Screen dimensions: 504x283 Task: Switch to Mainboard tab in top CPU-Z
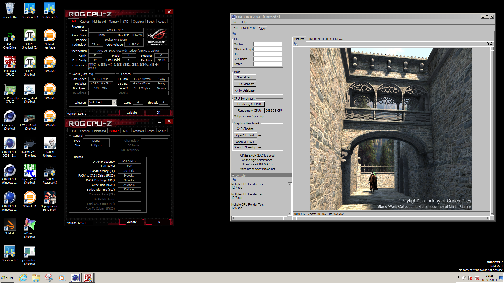99,22
